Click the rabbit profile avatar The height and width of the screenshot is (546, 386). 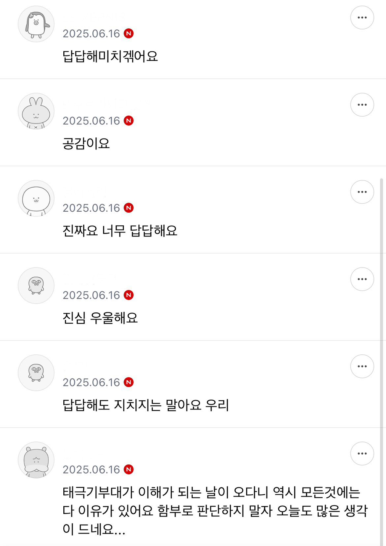point(36,111)
